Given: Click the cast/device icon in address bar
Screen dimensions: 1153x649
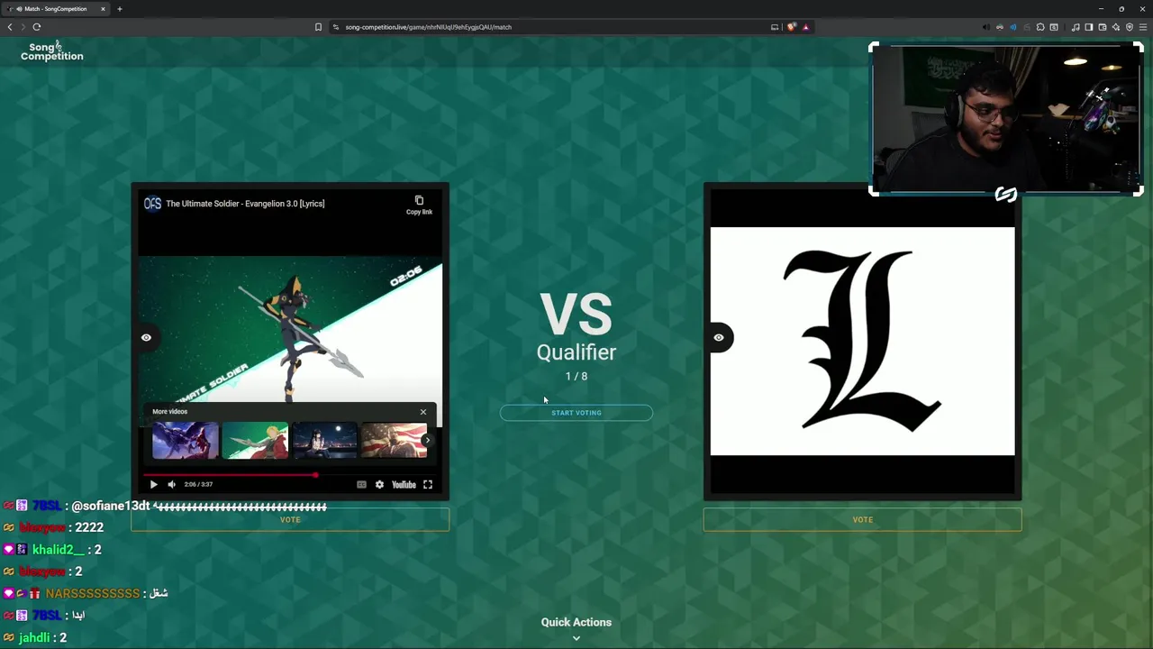Looking at the screenshot, I should 775,27.
